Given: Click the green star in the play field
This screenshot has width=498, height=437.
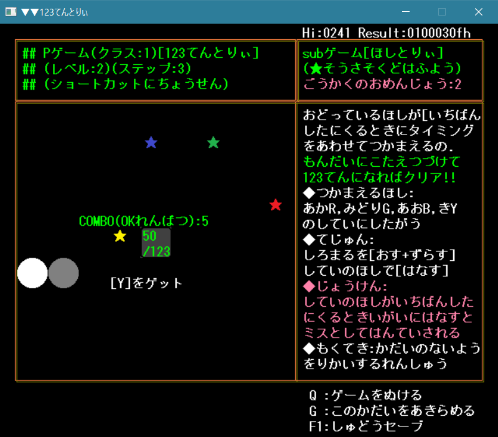Looking at the screenshot, I should [214, 143].
